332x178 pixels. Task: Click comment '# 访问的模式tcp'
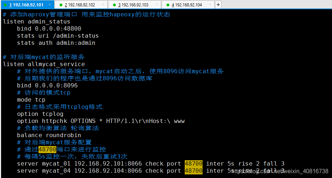pos(44,93)
